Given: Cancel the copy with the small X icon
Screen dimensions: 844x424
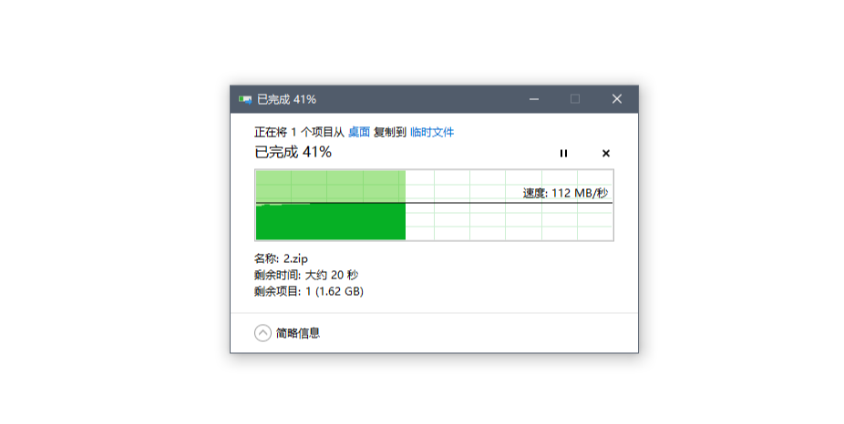Looking at the screenshot, I should tap(605, 153).
